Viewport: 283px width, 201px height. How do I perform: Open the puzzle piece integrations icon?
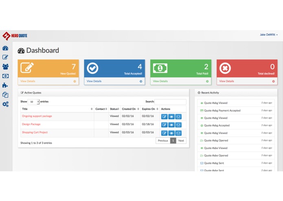[x=5, y=85]
